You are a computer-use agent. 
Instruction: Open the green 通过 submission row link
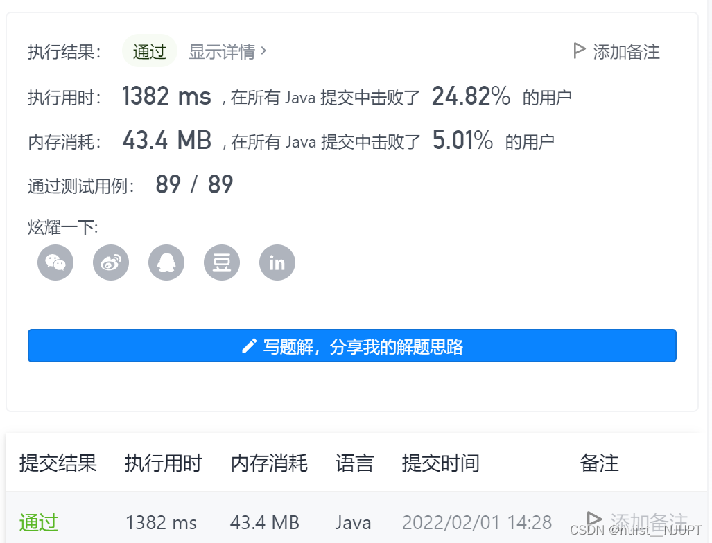coord(39,522)
